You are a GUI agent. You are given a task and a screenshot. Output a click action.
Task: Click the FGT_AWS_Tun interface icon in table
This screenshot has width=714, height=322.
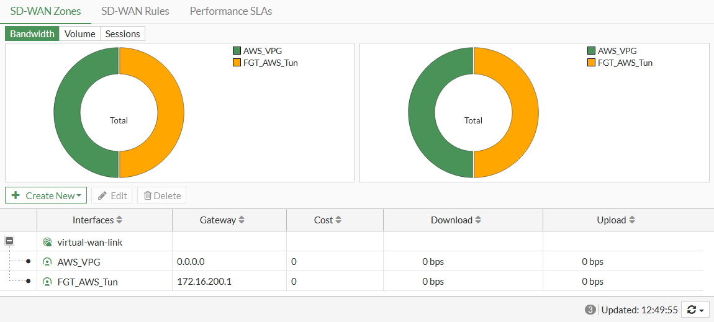pos(47,282)
